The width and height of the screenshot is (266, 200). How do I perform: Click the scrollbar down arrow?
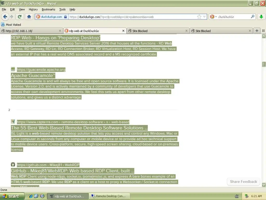coord(264,185)
